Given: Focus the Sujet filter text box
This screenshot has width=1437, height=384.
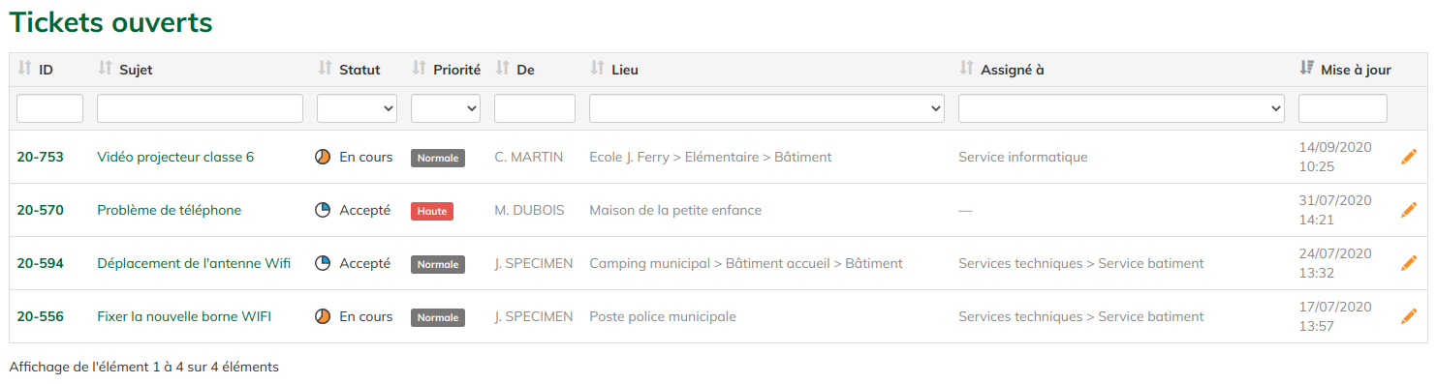Looking at the screenshot, I should (200, 108).
